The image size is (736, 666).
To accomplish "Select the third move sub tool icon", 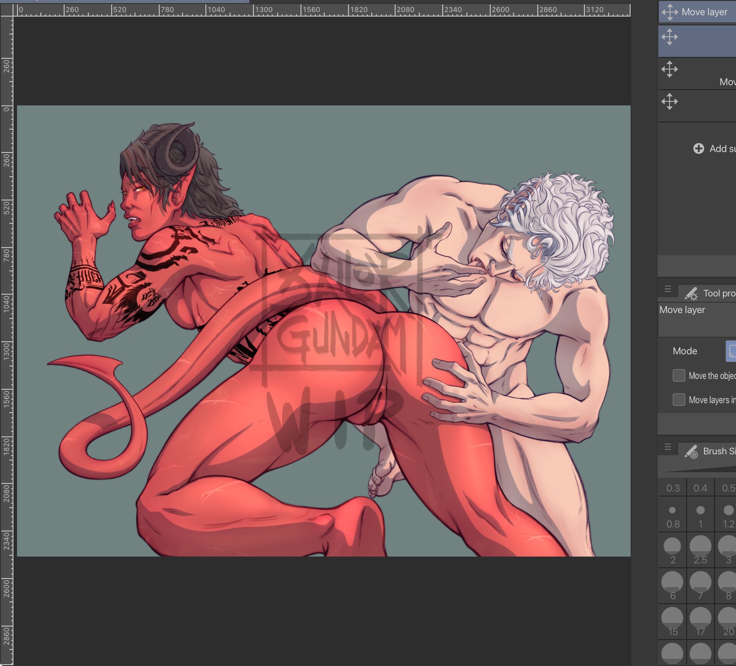I will (x=670, y=101).
